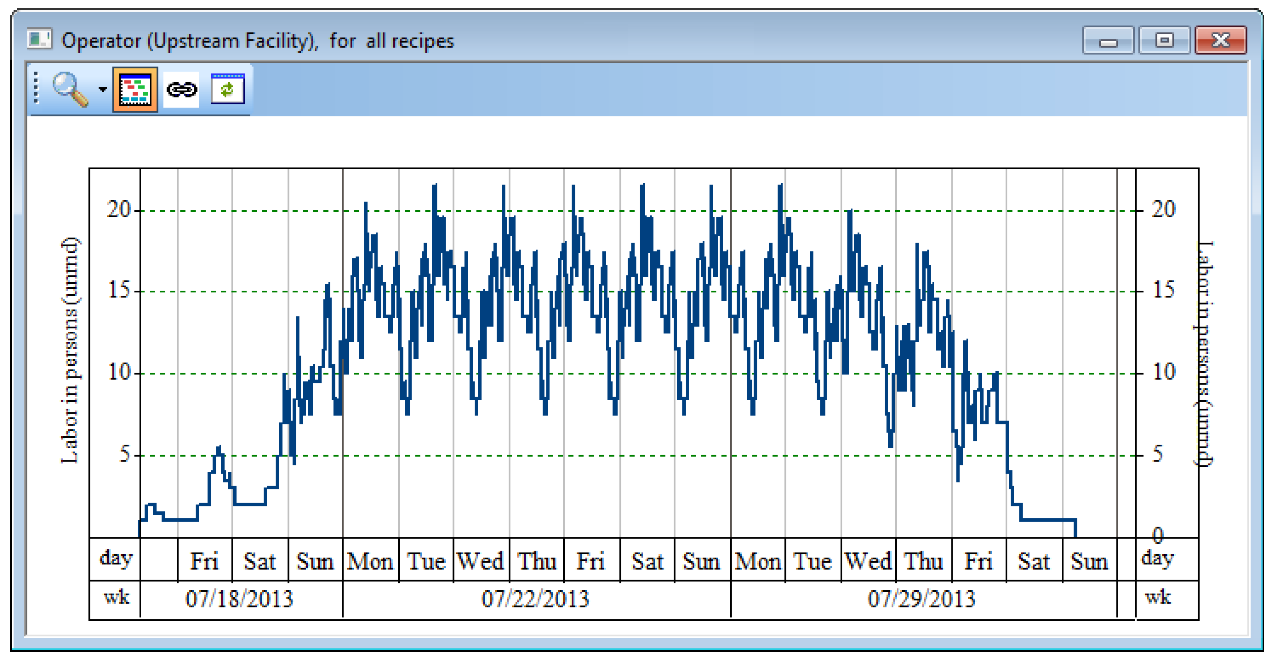1270x663 pixels.
Task: Click the 07/18/2013 week cell
Action: (x=240, y=599)
